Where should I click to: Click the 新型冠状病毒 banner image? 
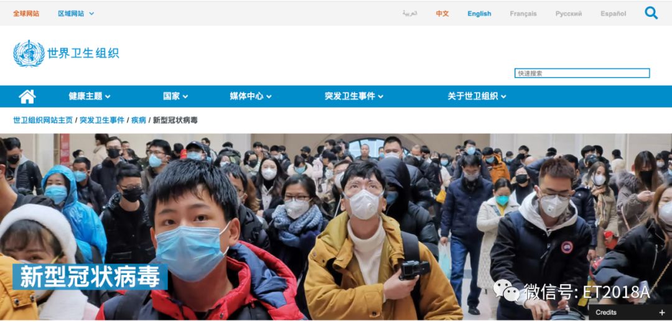click(336, 227)
